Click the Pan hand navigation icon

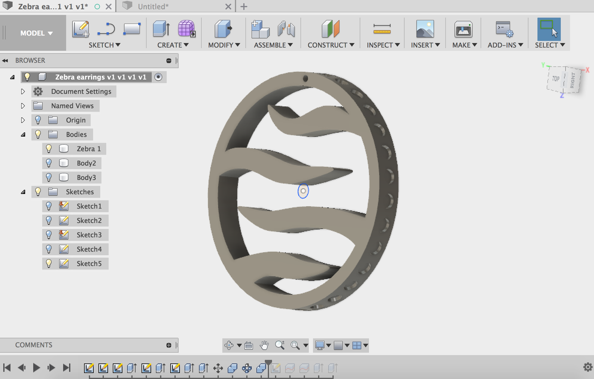coord(264,345)
